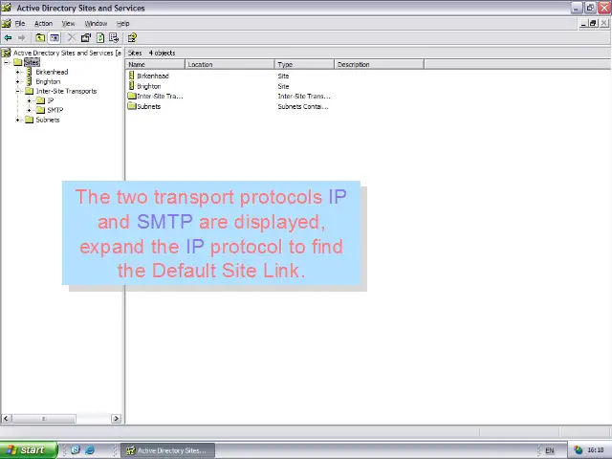Viewport: 612px width, 459px height.
Task: Click the Help toolbar icon
Action: 132,38
